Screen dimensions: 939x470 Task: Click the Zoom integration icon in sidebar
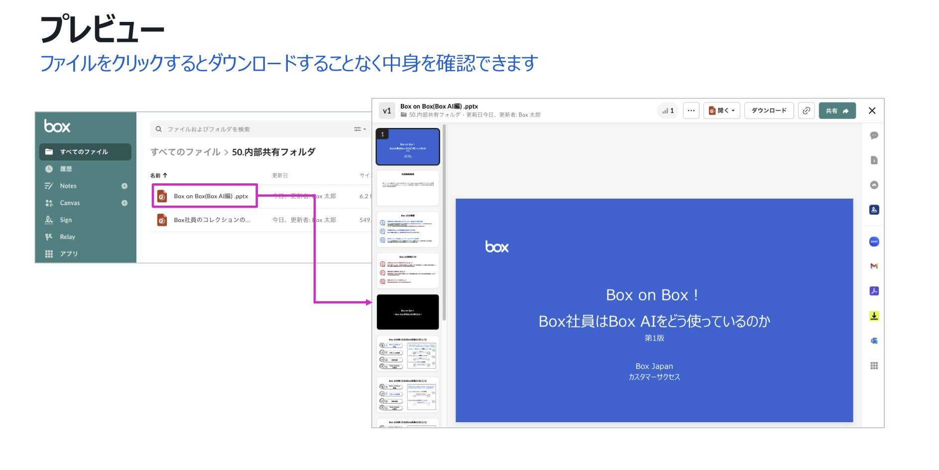pyautogui.click(x=874, y=242)
